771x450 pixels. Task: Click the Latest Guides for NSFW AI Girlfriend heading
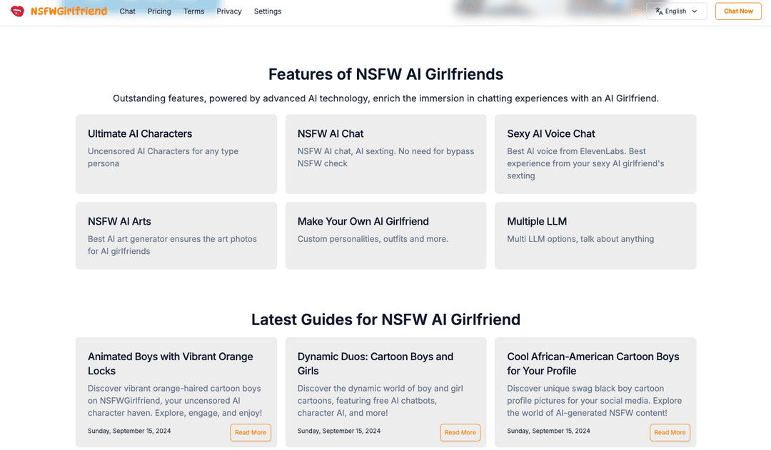[x=385, y=319]
